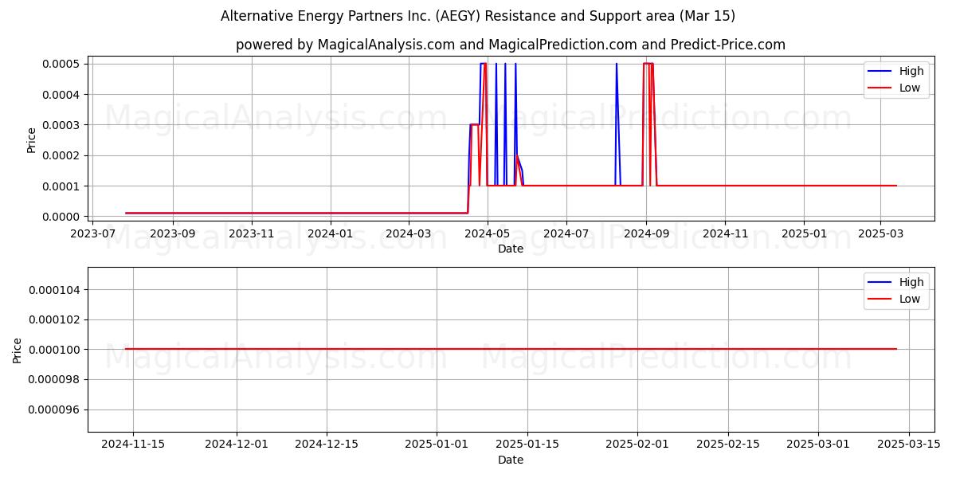
Task: Click the 0.0002 y-axis tick label
Action: tap(61, 155)
